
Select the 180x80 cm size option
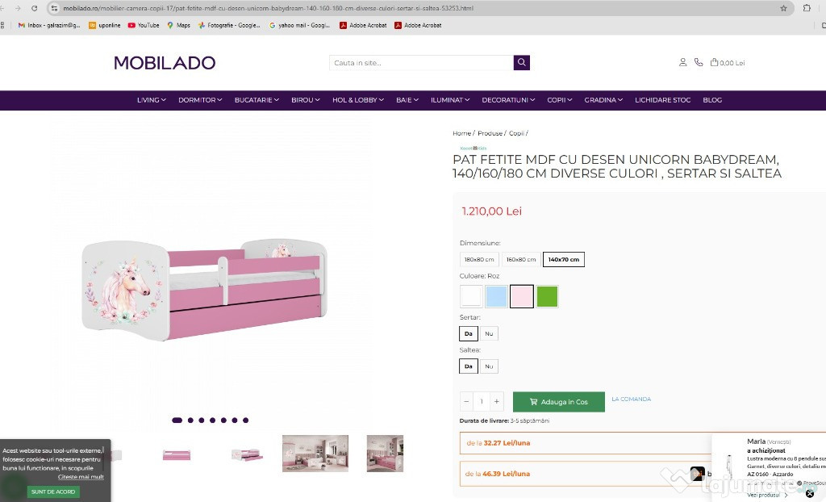pos(479,259)
